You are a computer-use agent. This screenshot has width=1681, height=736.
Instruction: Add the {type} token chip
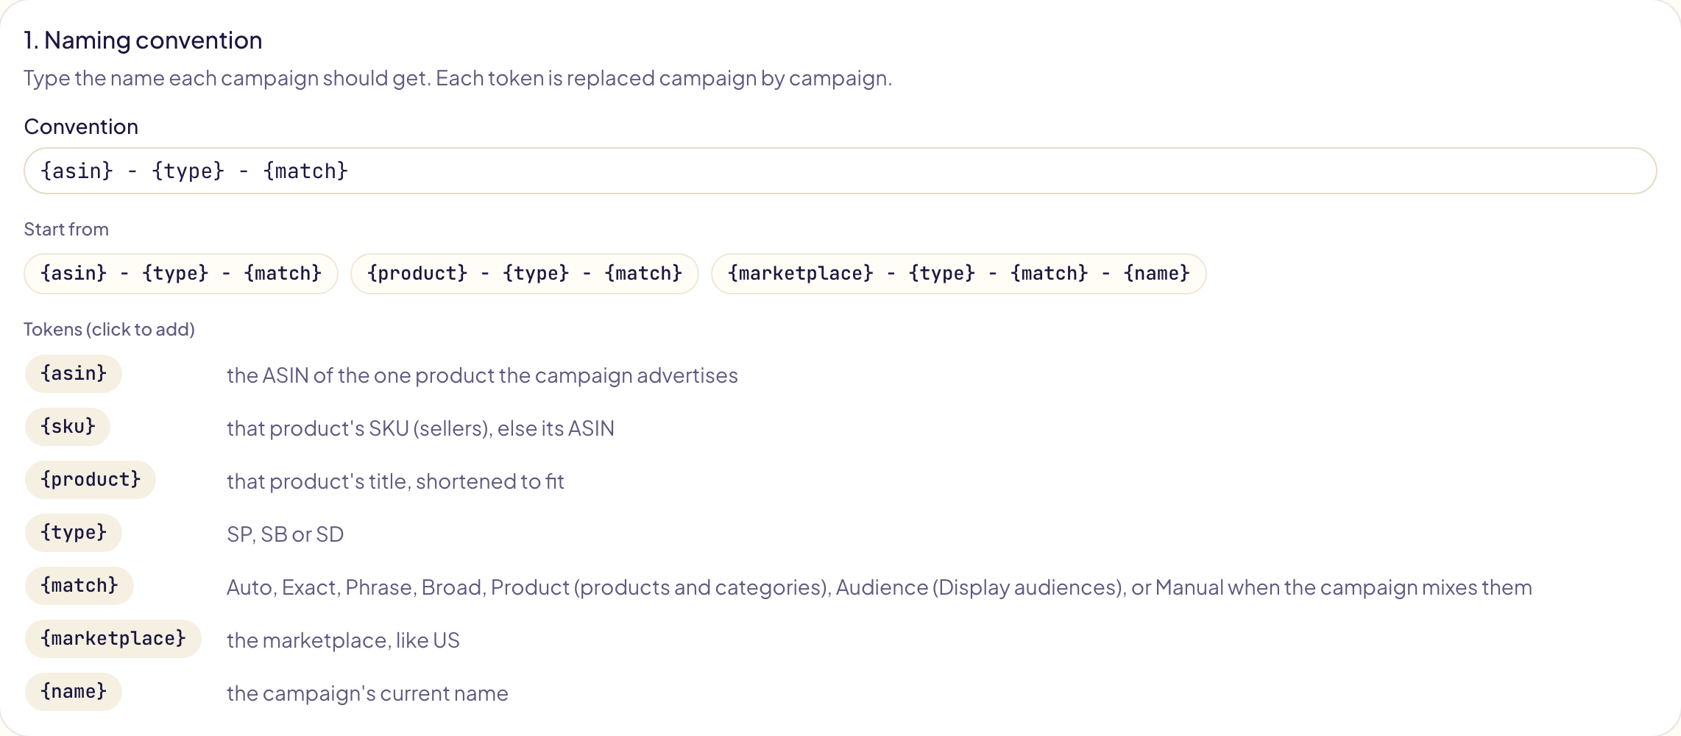click(74, 533)
